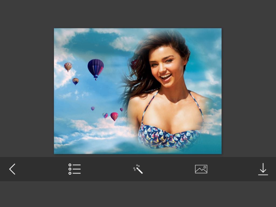
Task: Go back using the left arrow icon
Action: pyautogui.click(x=12, y=169)
